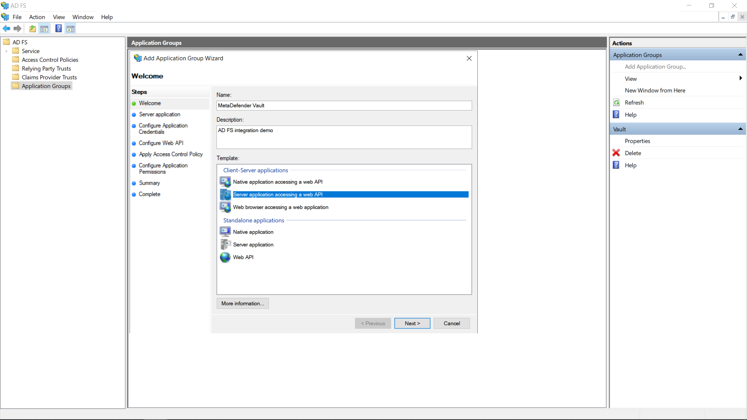
Task: Select standalone Server application template
Action: [x=253, y=245]
